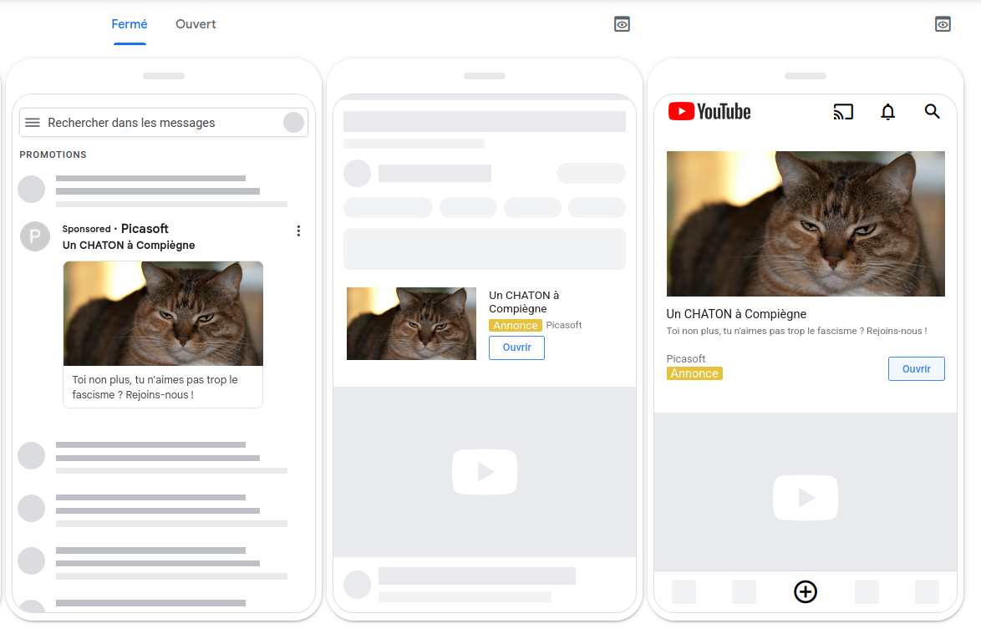Switch to the Ouvert tab
This screenshot has width=981, height=639.
tap(196, 24)
